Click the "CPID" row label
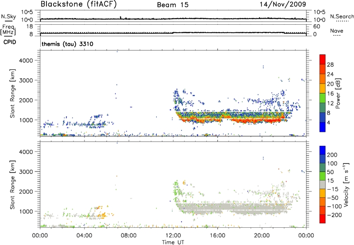The image size is (354, 245). coord(10,42)
